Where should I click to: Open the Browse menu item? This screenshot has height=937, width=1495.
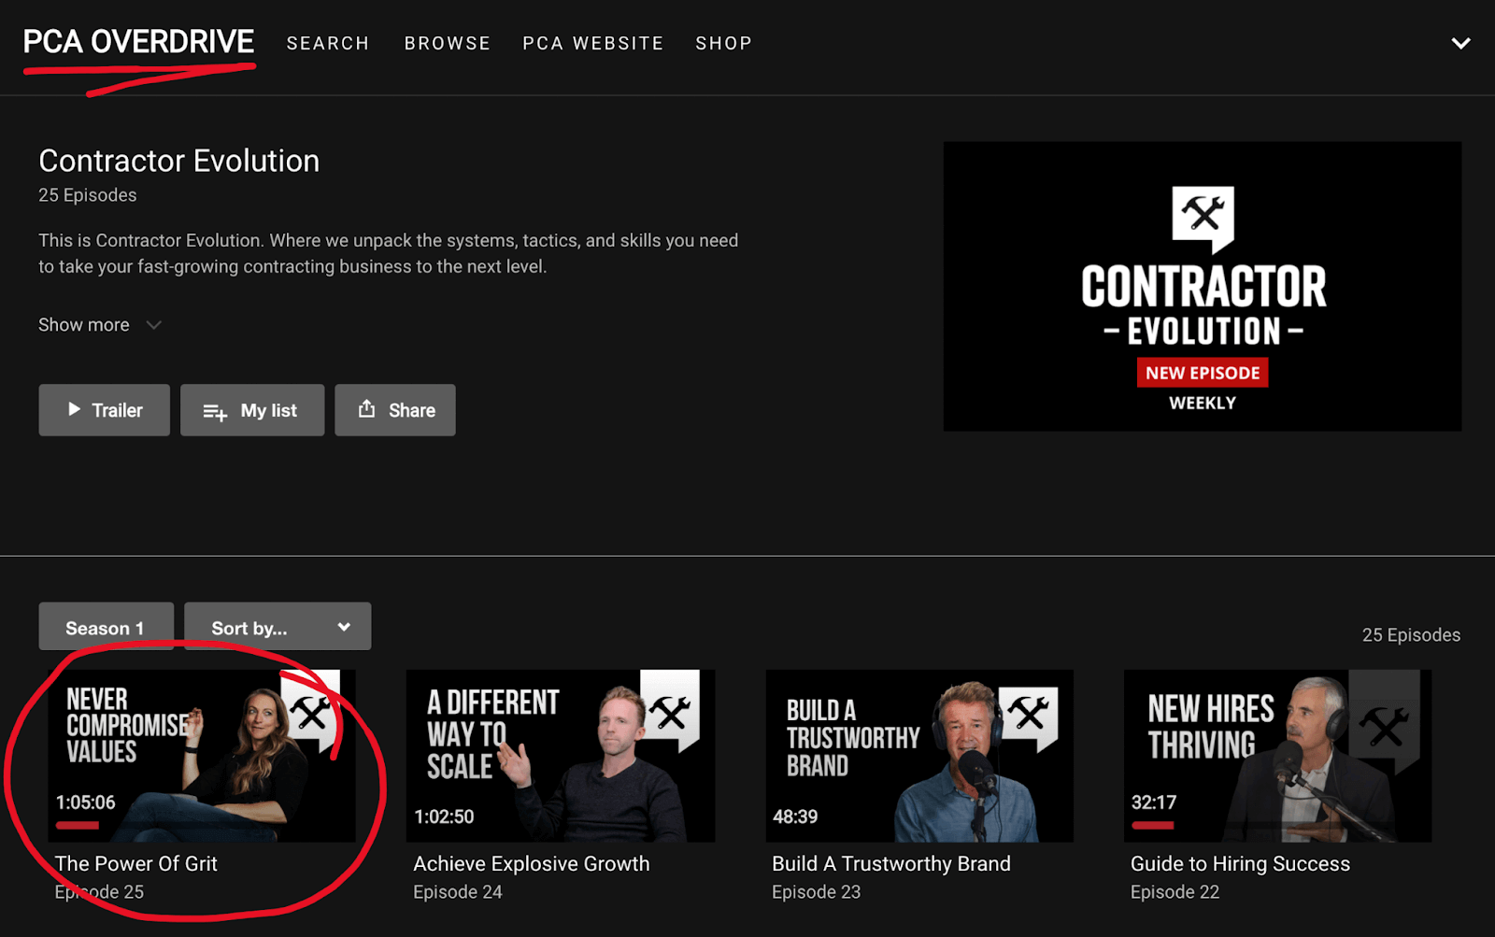point(448,43)
